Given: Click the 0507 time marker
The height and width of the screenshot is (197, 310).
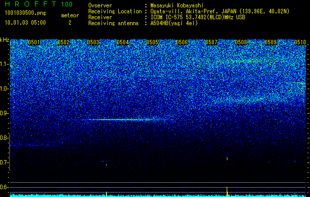Looking at the screenshot, I should tap(211, 42).
